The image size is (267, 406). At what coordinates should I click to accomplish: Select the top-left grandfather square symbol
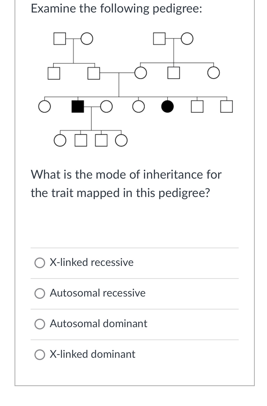coord(59,39)
